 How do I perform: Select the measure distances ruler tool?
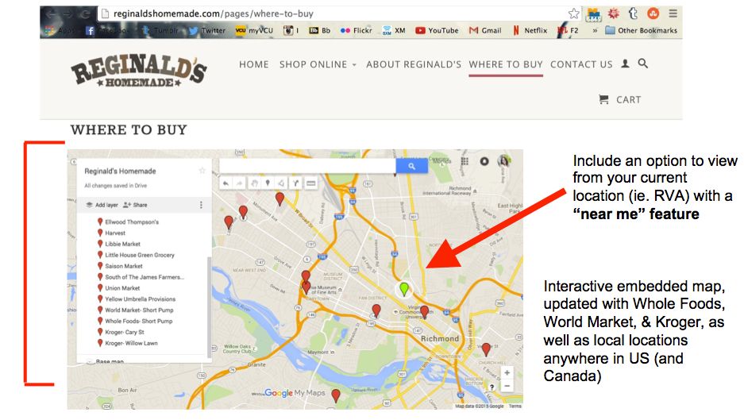click(x=310, y=183)
